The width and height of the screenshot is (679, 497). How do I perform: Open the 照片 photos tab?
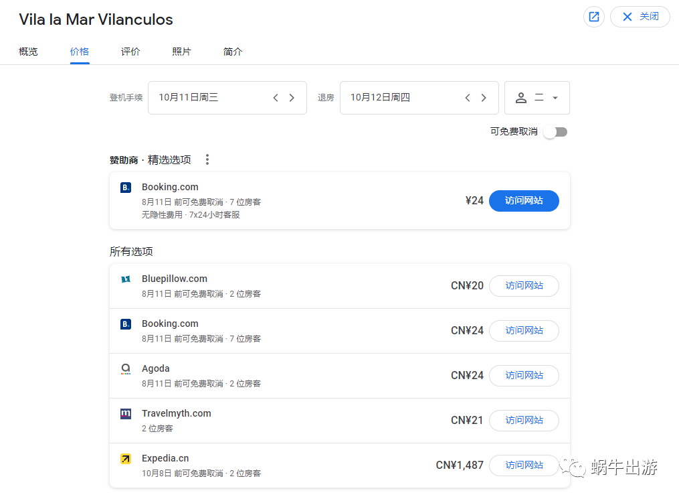tap(181, 51)
